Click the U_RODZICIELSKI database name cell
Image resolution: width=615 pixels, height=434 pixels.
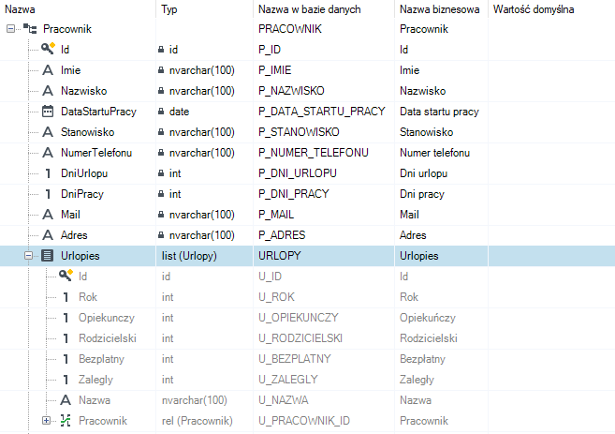pos(324,338)
